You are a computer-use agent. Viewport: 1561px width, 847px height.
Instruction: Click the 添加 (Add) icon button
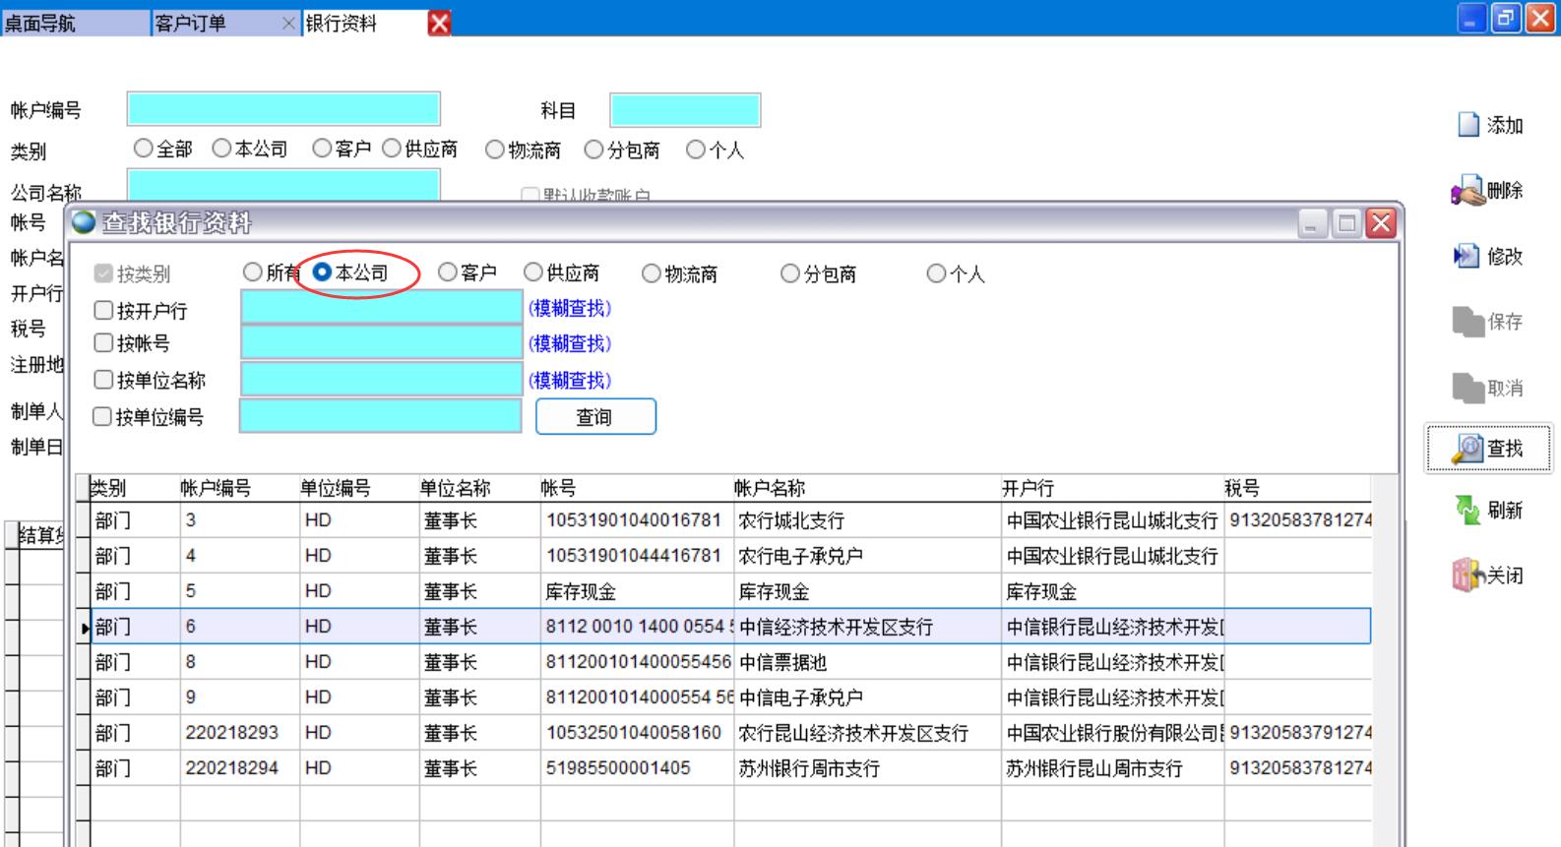click(1468, 125)
